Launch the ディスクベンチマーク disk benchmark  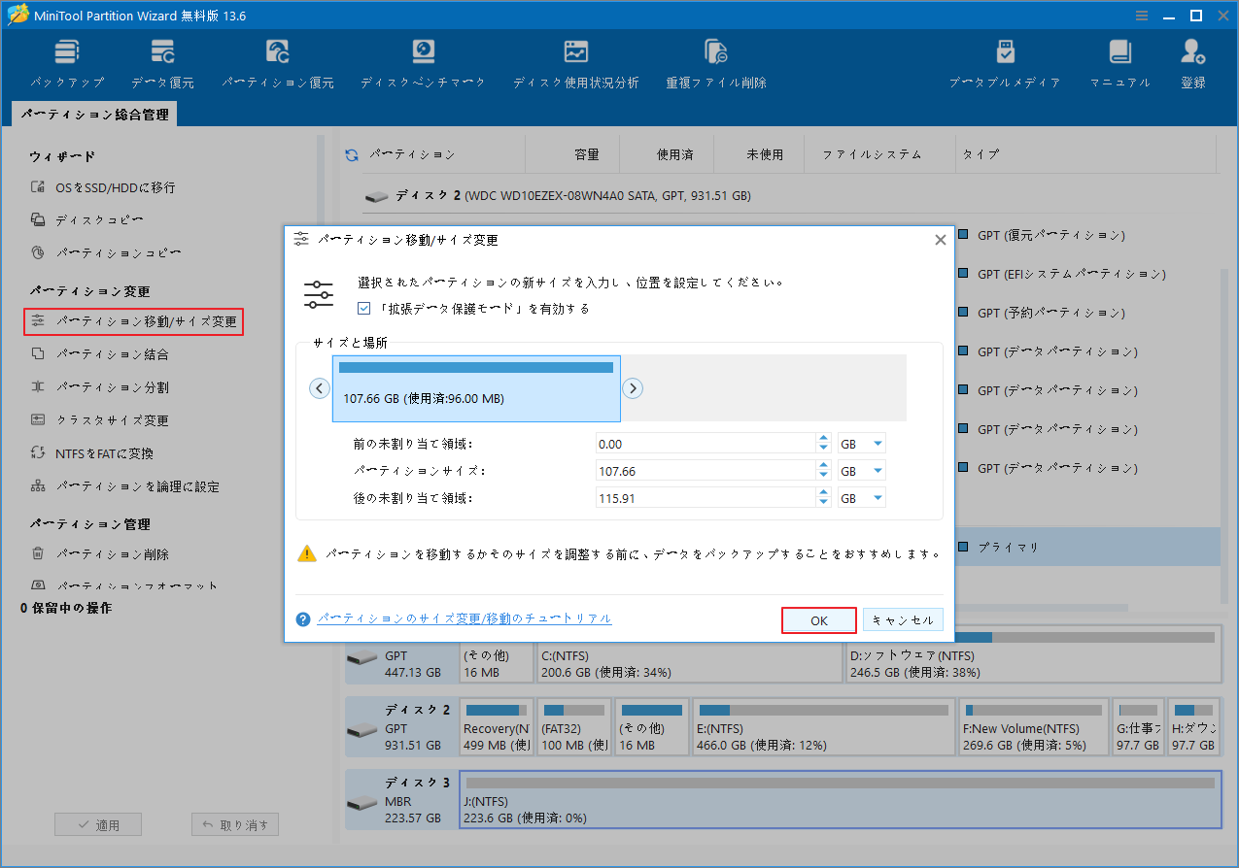423,66
